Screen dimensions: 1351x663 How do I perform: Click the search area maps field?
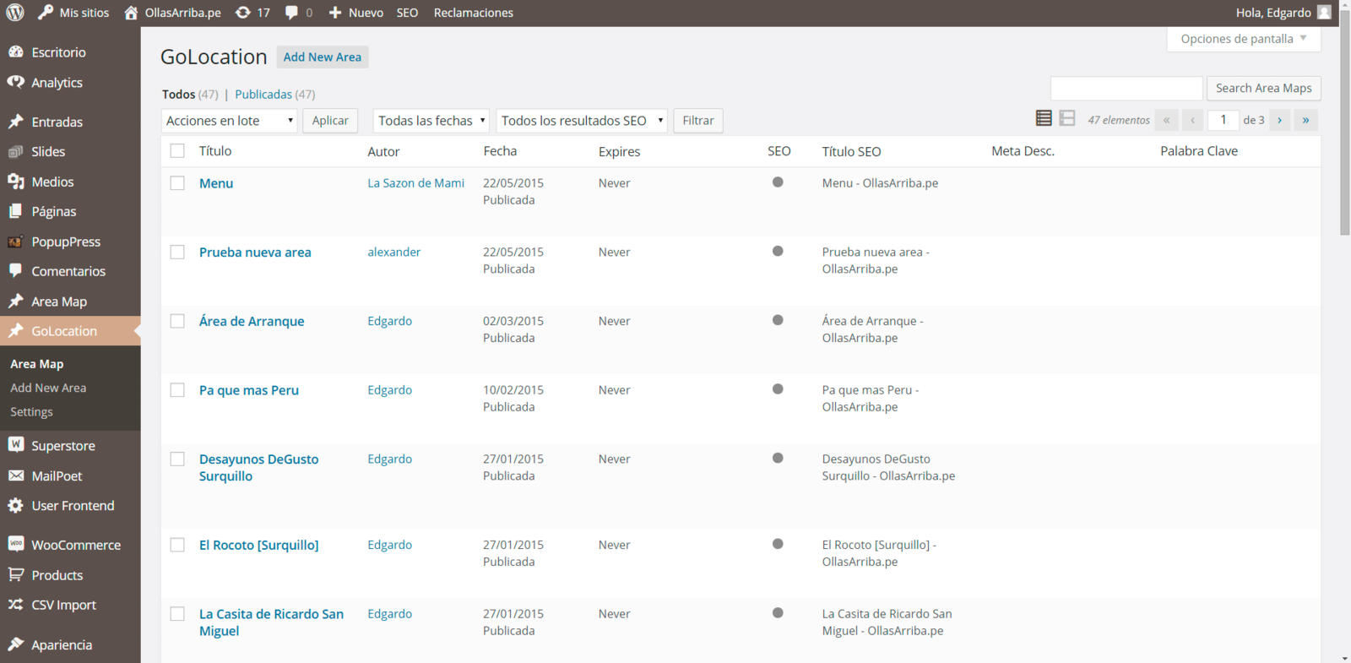click(x=1126, y=88)
